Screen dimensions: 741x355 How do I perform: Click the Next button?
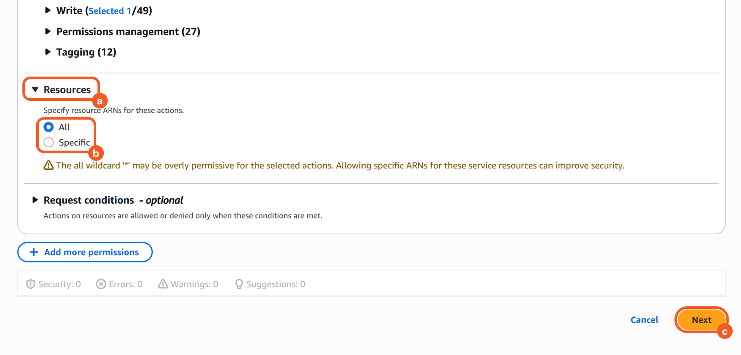coord(701,320)
